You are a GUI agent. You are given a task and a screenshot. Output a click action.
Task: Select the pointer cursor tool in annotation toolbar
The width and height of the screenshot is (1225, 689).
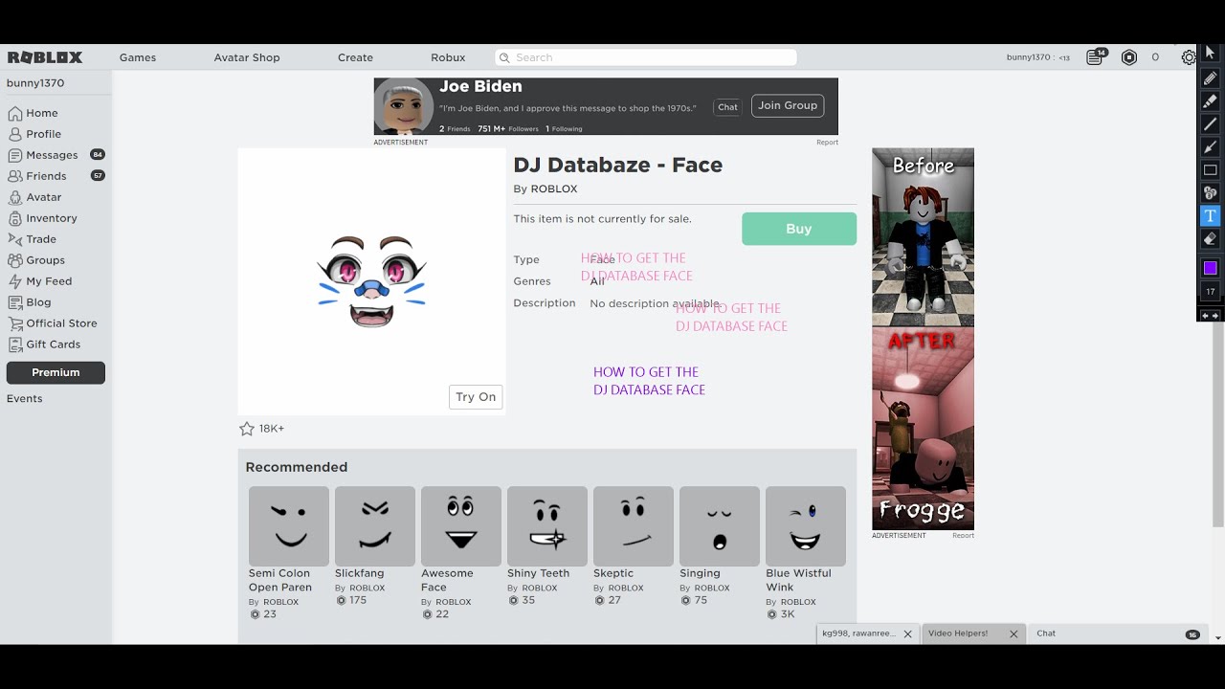[1210, 54]
